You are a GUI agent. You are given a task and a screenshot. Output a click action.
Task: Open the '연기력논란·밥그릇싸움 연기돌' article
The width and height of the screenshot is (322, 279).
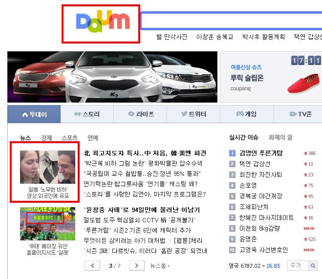click(x=141, y=184)
